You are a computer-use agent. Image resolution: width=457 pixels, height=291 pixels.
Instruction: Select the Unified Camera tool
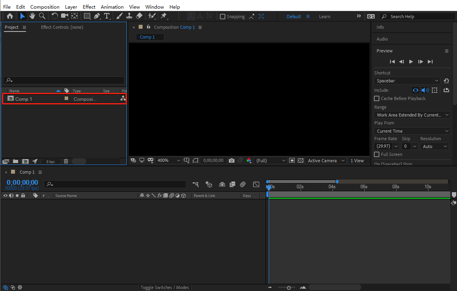[64, 16]
